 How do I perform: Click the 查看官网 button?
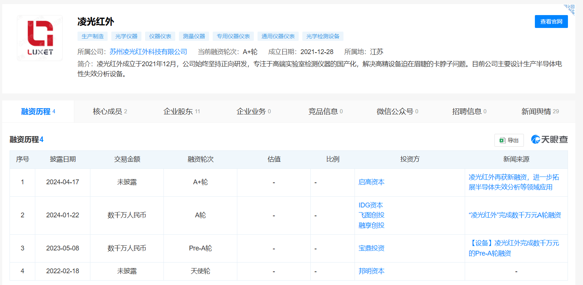[551, 22]
